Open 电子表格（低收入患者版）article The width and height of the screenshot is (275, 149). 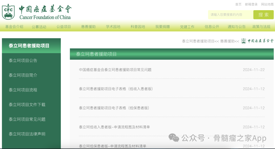[116, 89]
